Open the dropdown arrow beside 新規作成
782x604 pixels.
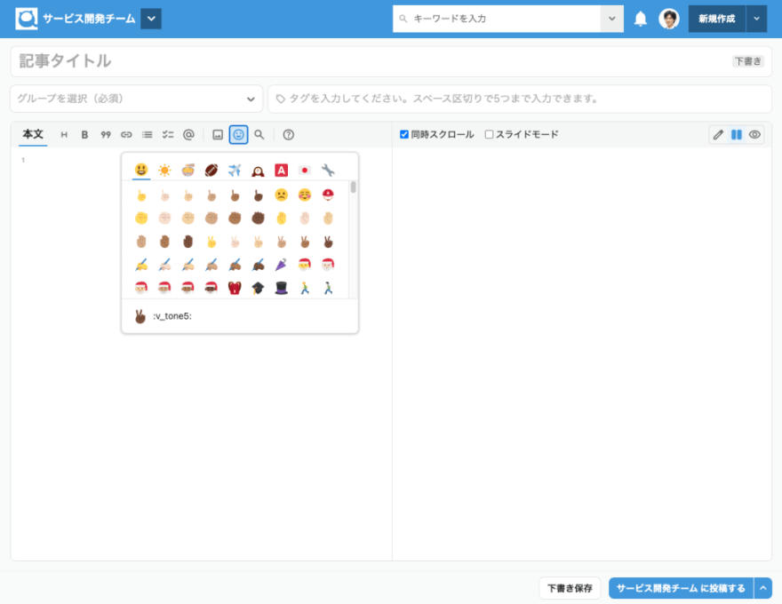pos(756,19)
